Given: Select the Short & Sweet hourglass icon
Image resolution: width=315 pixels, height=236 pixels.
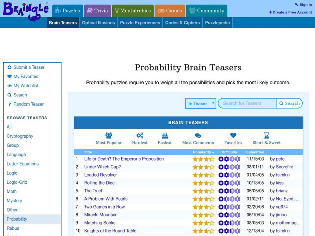Looking at the screenshot, I should click(267, 136).
